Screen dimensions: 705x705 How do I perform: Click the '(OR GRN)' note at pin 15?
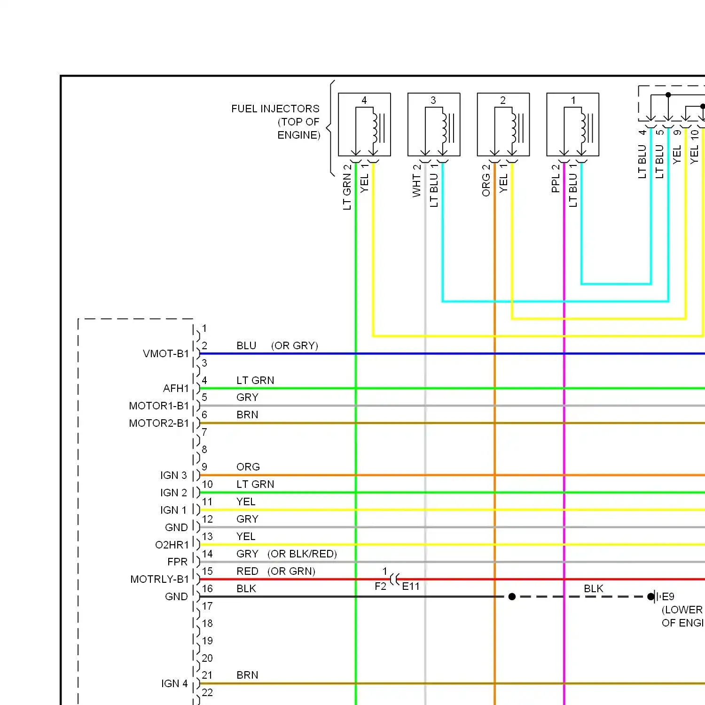click(x=291, y=571)
